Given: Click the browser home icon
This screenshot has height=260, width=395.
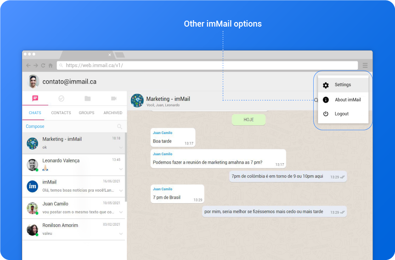Looking at the screenshot, I should pyautogui.click(x=51, y=66).
